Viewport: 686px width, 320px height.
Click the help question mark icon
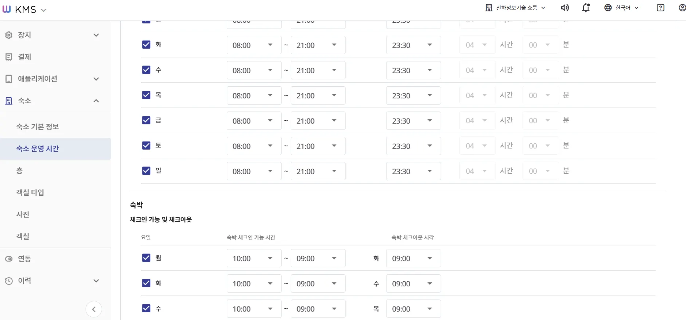click(660, 8)
